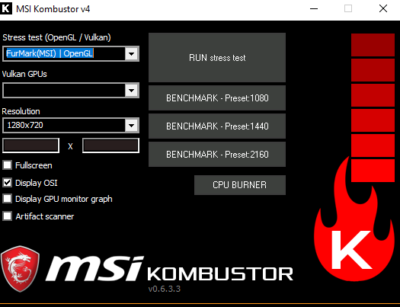
Task: Click the red flame K logo
Action: (354, 219)
